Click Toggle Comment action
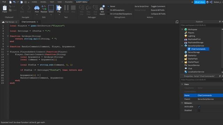This screenshot has height=125, width=223. coord(158,6)
